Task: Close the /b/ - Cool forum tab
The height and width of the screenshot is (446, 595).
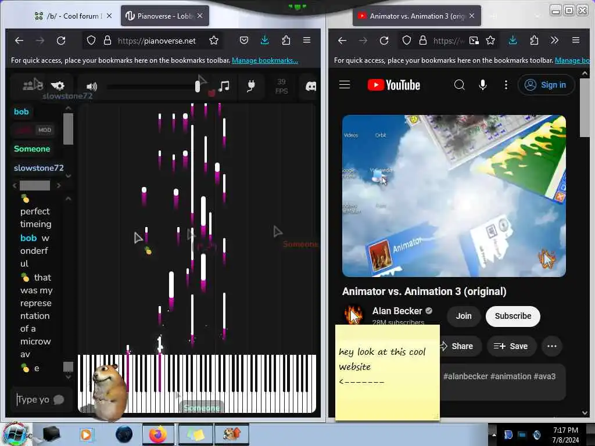Action: pyautogui.click(x=109, y=16)
